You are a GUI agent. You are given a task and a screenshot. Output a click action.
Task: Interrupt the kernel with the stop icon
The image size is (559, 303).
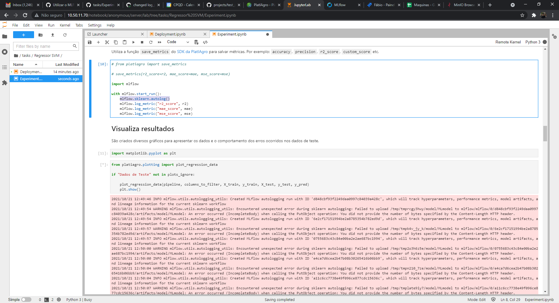click(142, 42)
